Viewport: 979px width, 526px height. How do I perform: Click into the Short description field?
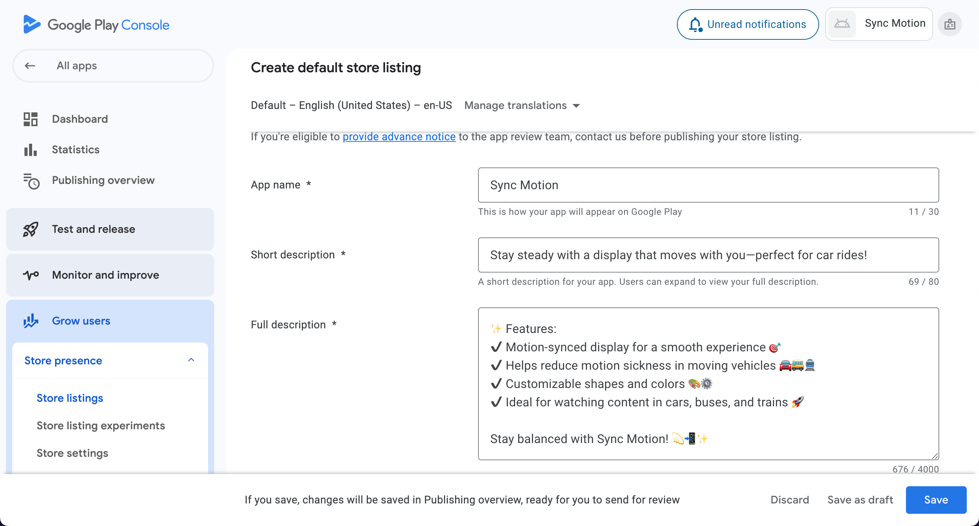click(708, 255)
